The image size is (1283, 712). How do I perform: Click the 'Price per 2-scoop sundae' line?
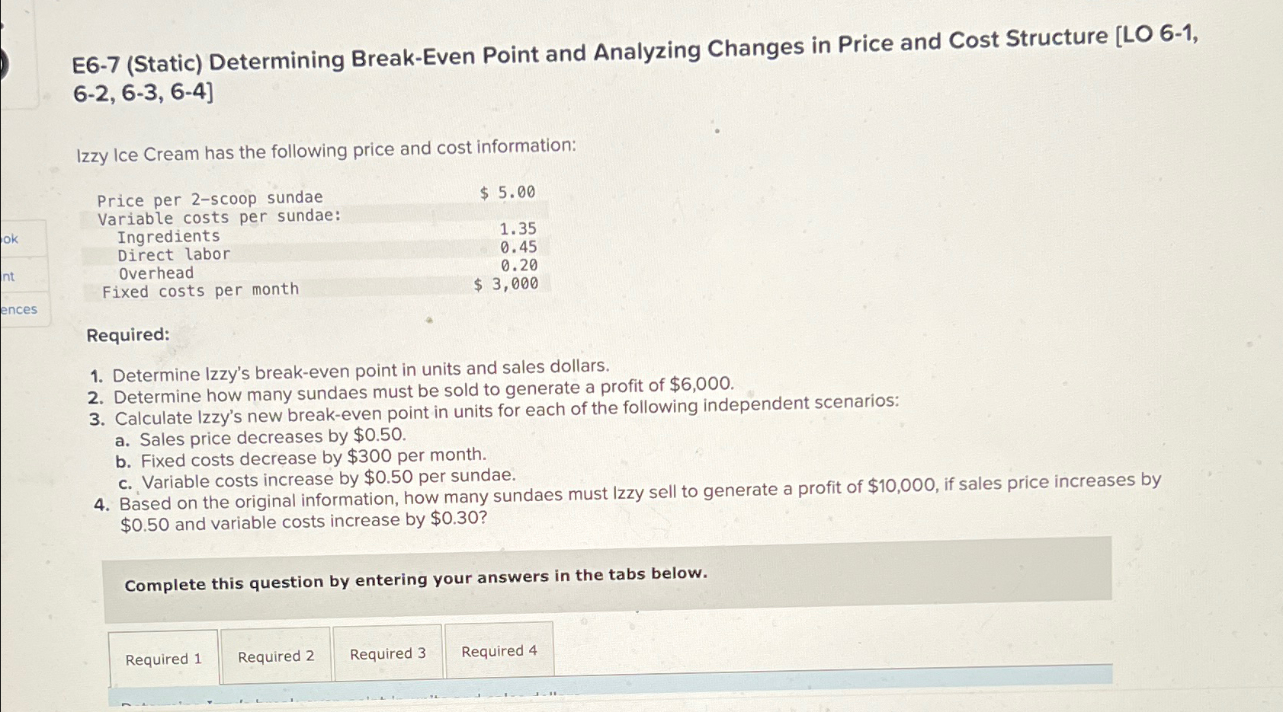pos(210,197)
